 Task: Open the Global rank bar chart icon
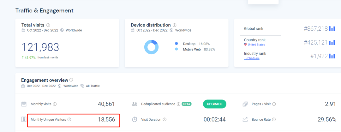pos(332,29)
